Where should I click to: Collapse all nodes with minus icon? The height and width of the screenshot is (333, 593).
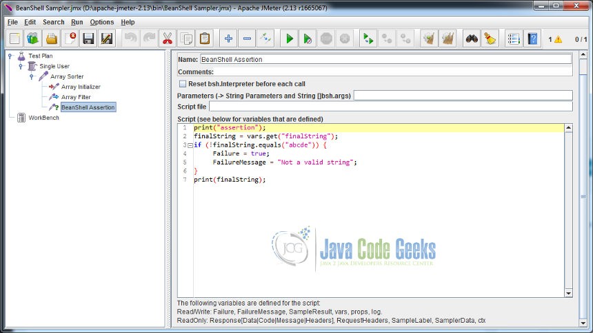pyautogui.click(x=247, y=39)
